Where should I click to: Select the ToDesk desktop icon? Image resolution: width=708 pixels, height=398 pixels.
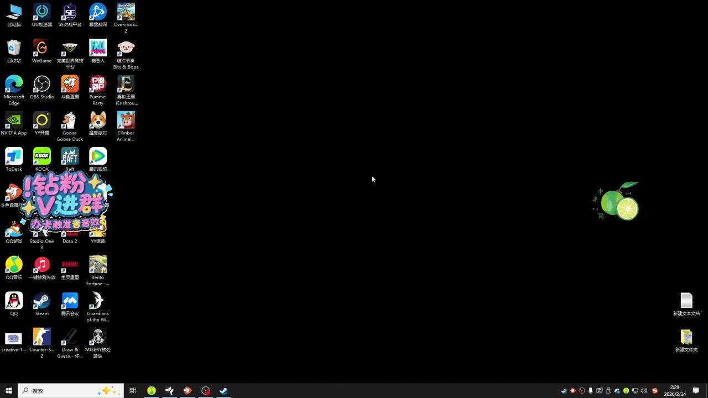pos(14,157)
